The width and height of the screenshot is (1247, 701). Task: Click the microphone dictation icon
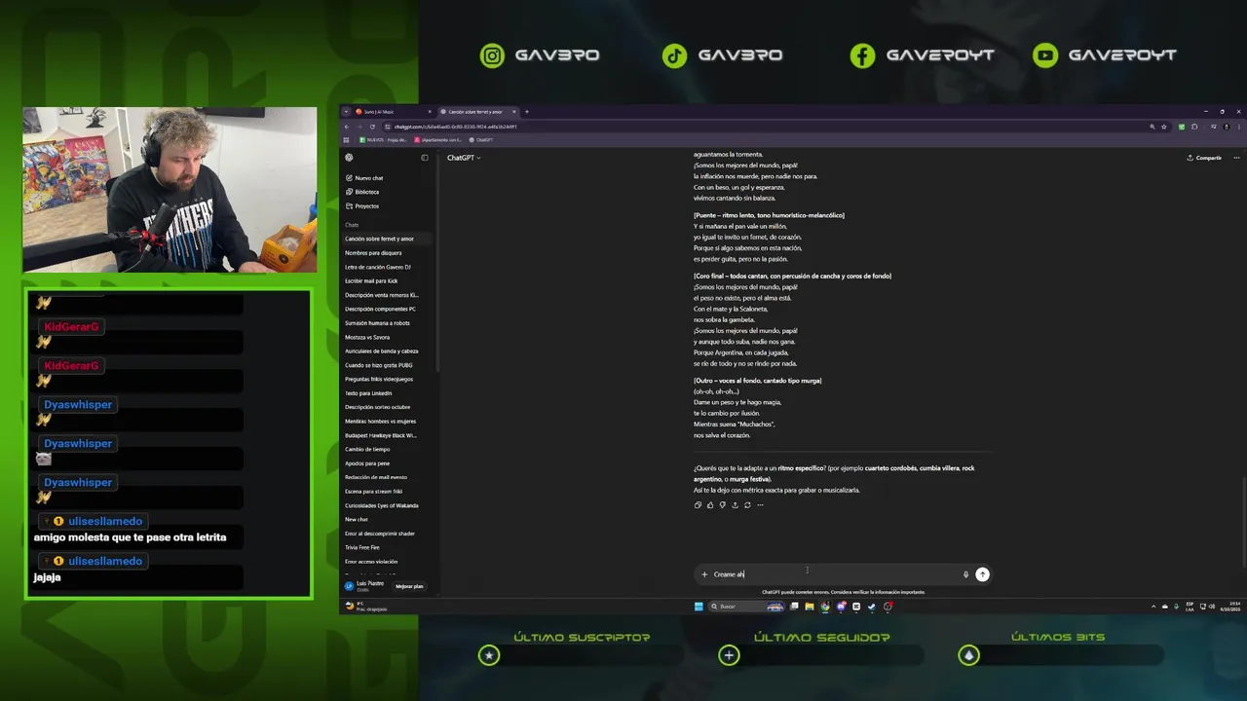click(966, 574)
